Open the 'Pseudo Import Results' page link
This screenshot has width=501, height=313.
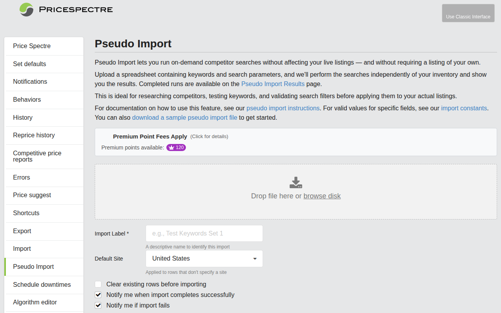273,84
